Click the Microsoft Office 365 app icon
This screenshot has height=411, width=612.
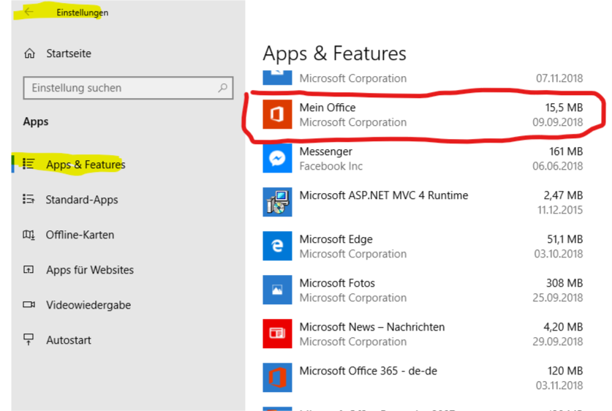pos(277,377)
